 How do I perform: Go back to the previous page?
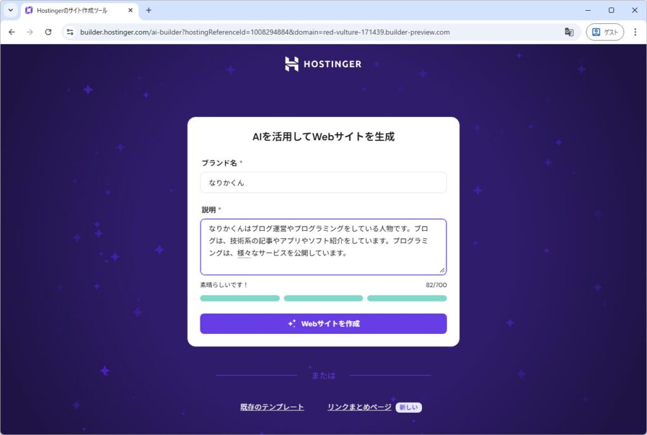(11, 32)
